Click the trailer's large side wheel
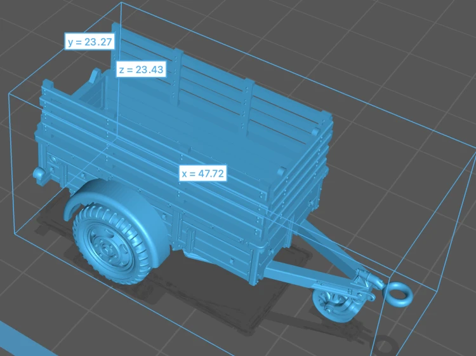Image resolution: width=476 pixels, height=356 pixels. point(112,243)
